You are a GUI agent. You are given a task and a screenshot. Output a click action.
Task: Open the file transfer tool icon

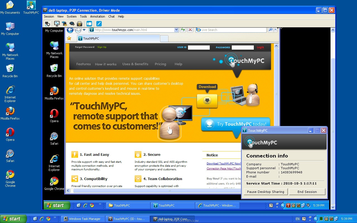click(64, 24)
